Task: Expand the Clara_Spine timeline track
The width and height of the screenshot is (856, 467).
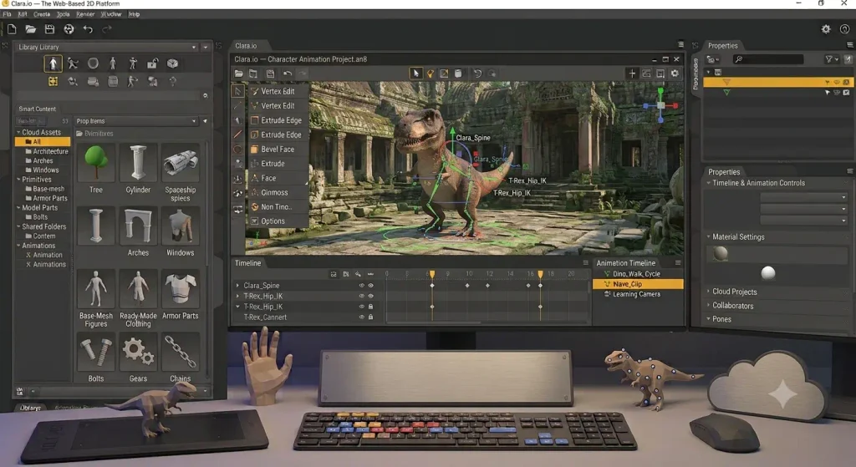Action: (x=237, y=286)
